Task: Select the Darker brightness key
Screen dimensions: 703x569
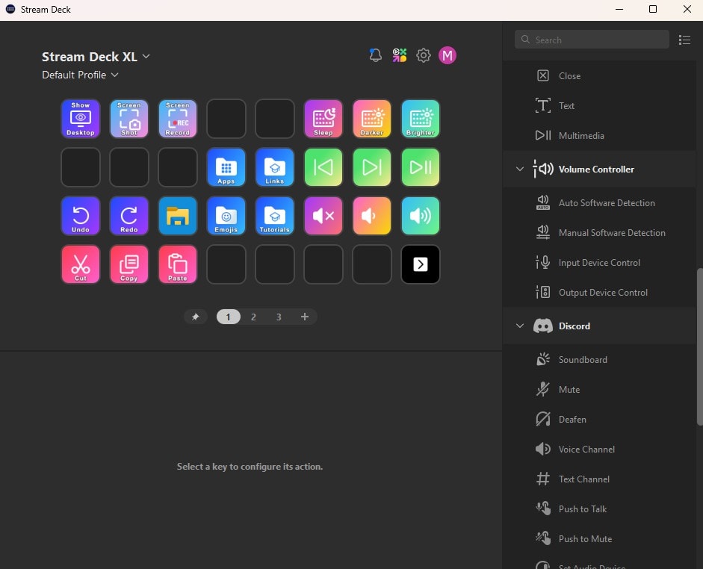Action: (372, 119)
